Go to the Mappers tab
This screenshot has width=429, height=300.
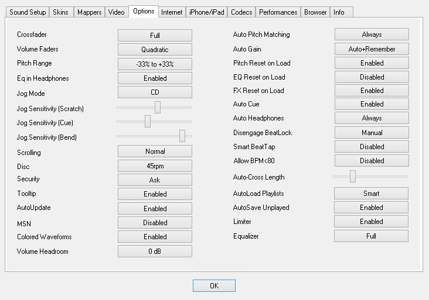(89, 12)
